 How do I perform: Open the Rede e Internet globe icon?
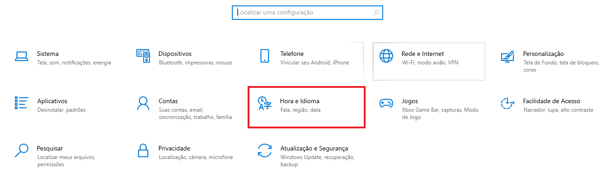[386, 56]
